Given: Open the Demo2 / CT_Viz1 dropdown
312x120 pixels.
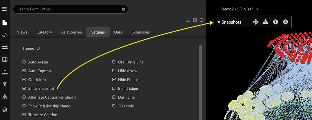Looking at the screenshot, I should click(240, 9).
